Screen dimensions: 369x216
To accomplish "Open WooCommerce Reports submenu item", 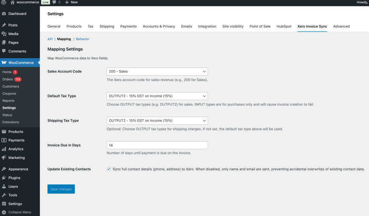I will [x=8, y=101].
